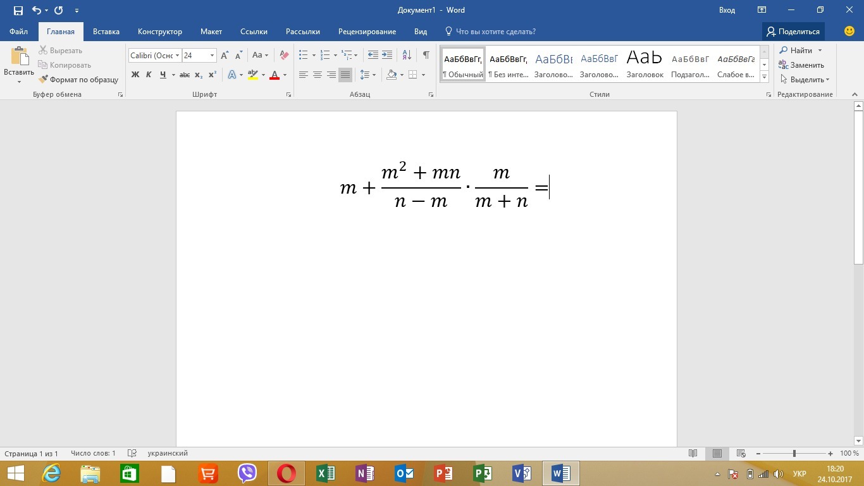Click the Sort A-Z icon
This screenshot has width=864, height=486.
click(x=407, y=55)
